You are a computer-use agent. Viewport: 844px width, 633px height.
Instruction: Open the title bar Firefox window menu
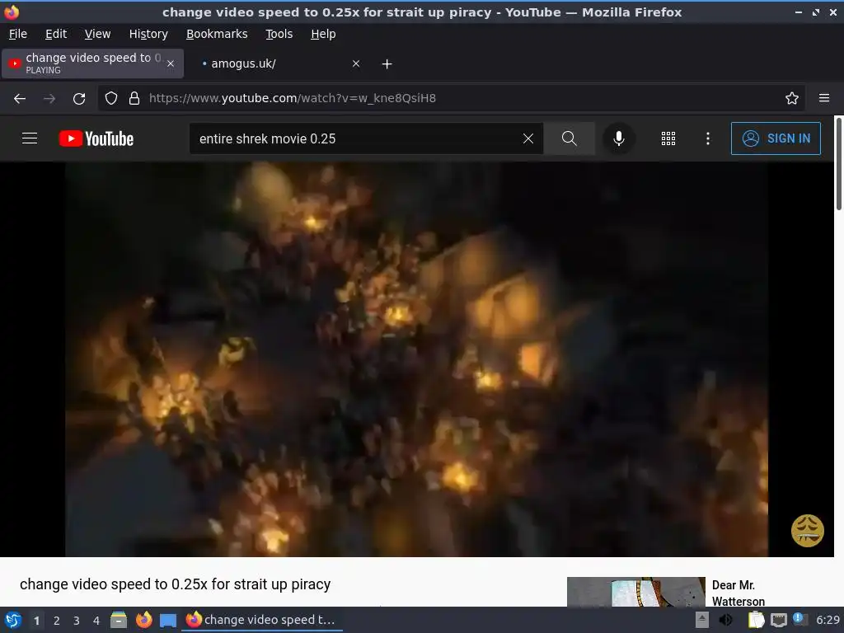pyautogui.click(x=12, y=12)
